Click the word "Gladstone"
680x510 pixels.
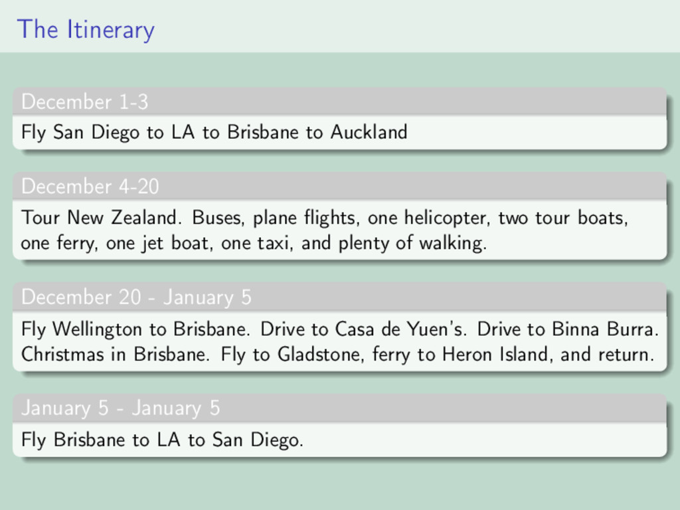tap(319, 355)
